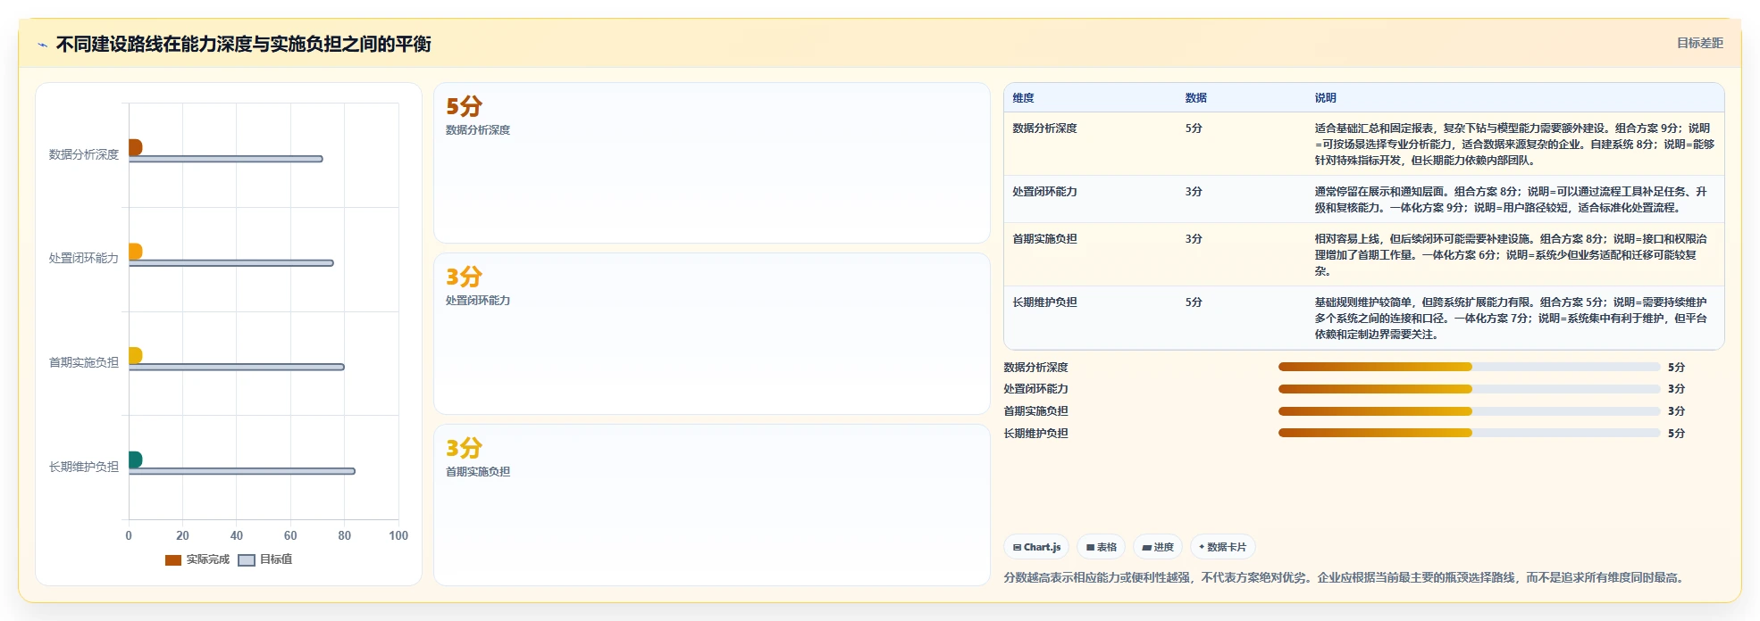Viewport: 1760px width, 621px height.
Task: Click the description starting 相对容易上线
Action: point(1511,255)
